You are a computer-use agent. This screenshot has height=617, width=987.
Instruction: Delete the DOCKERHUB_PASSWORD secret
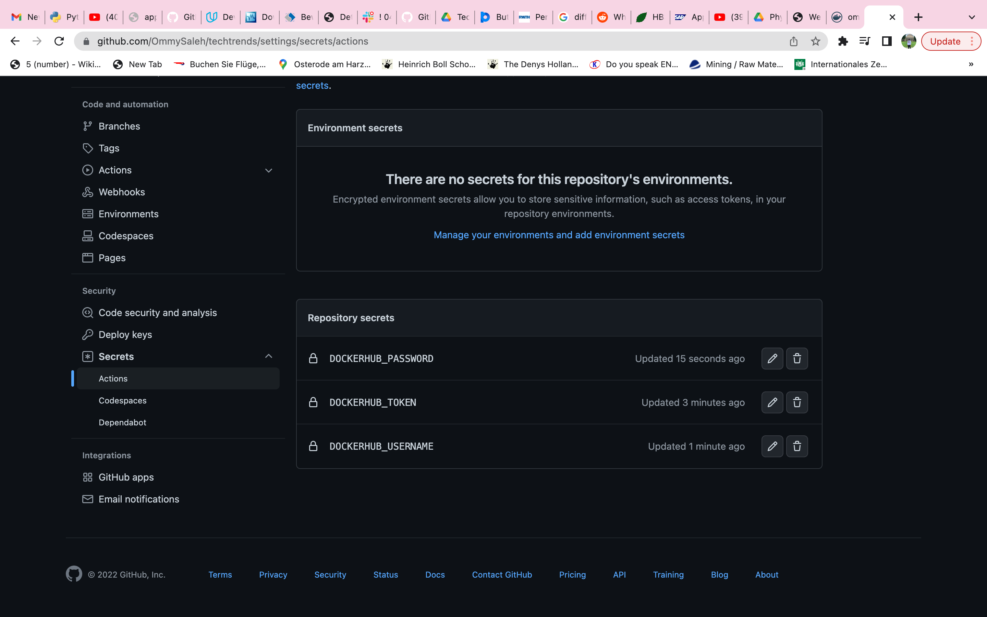[x=796, y=358]
